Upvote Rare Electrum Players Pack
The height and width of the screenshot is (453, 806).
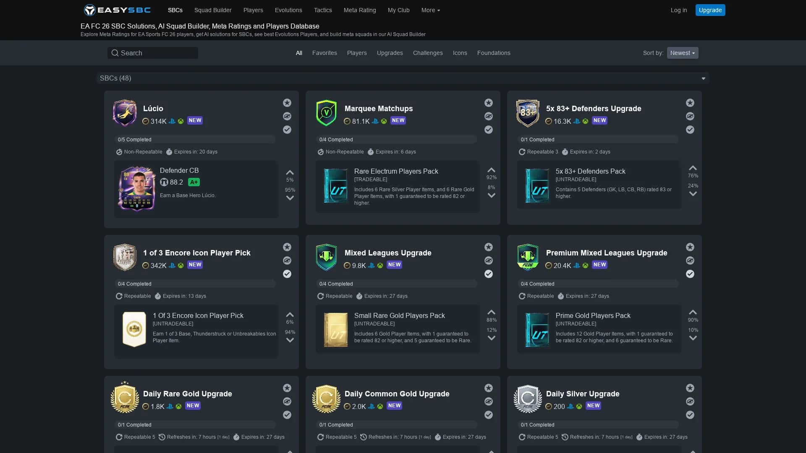point(491,170)
